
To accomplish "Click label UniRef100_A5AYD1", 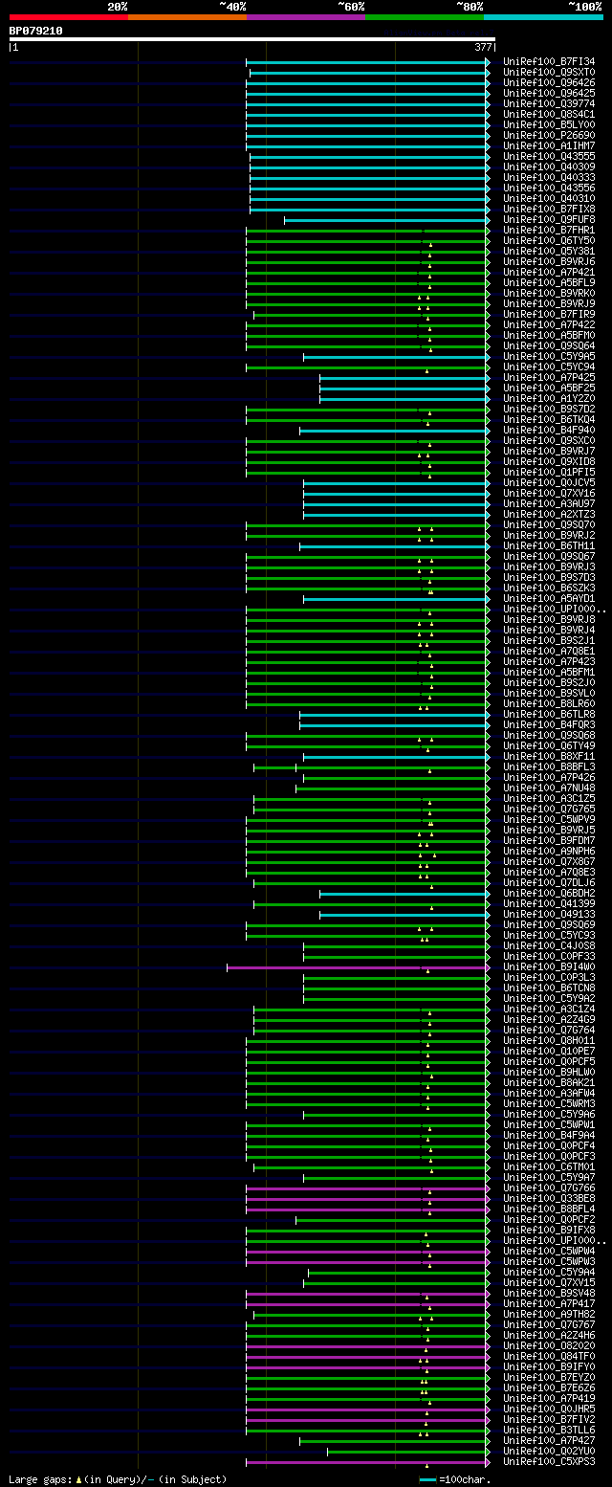I will (549, 599).
